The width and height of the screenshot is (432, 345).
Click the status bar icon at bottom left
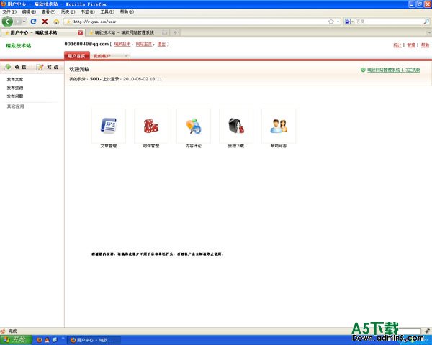coord(3,331)
